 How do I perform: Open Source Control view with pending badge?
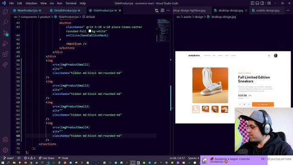[x=5, y=33]
